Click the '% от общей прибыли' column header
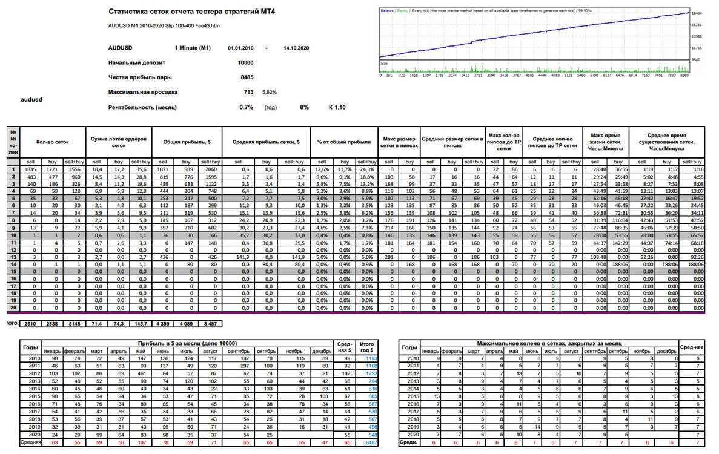Image resolution: width=719 pixels, height=454 pixels. coord(344,142)
